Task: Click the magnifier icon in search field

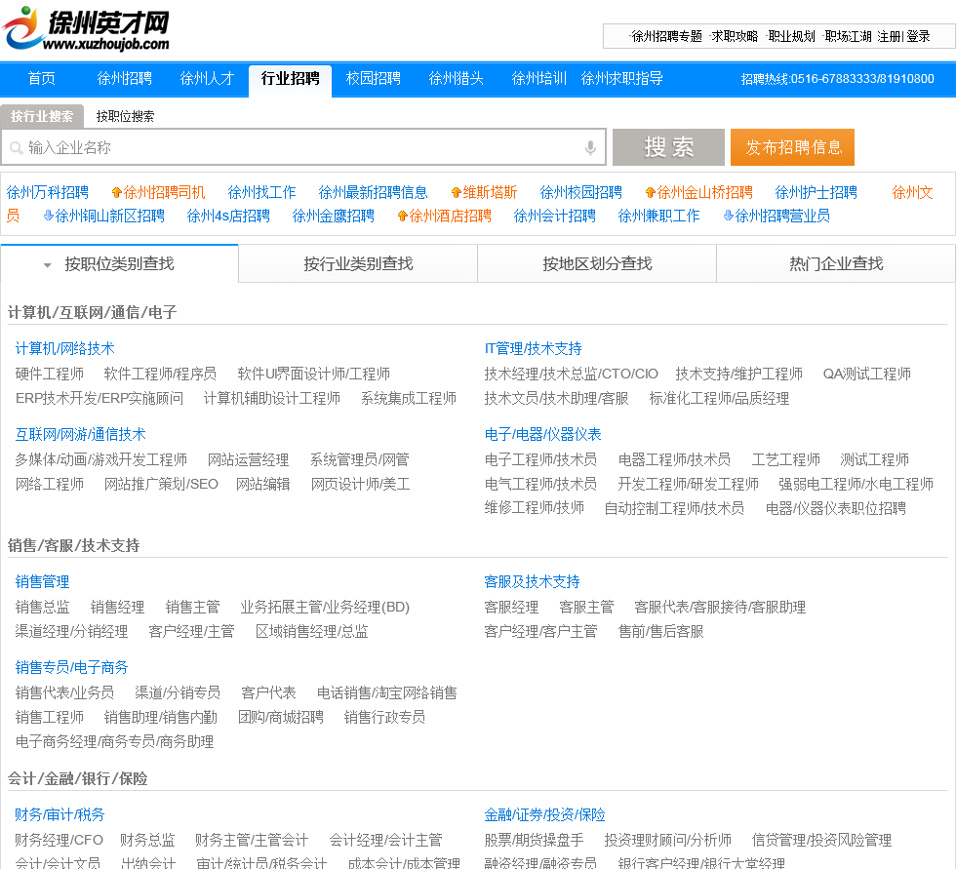Action: [x=17, y=148]
